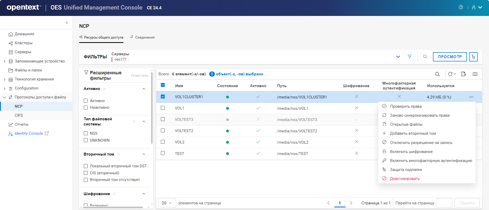Click the help question mark icon
The height and width of the screenshot is (210, 489).
point(461,7)
